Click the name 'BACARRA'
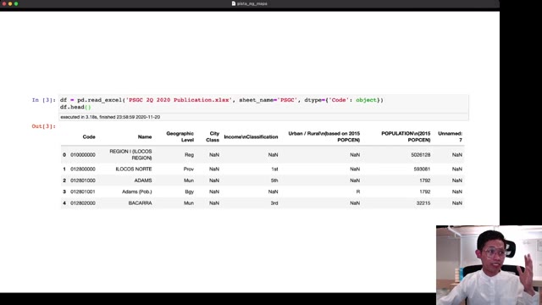542x305 pixels. pos(140,203)
